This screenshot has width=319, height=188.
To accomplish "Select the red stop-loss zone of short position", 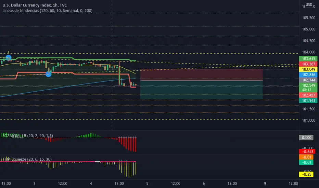I will tap(201, 75).
